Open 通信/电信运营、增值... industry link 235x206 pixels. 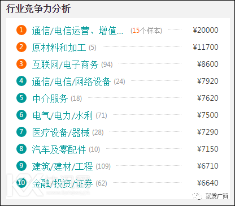[x=77, y=31]
